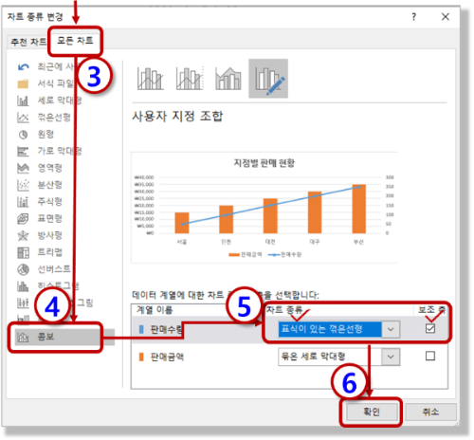Enable secondary axis for 판매금액 series
474x440 pixels.
click(430, 356)
